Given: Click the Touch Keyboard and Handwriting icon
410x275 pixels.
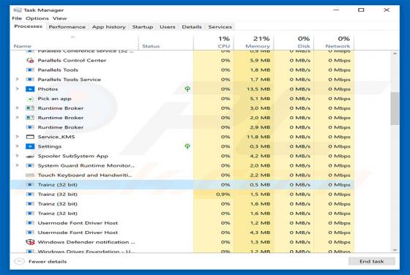Looking at the screenshot, I should (x=30, y=176).
